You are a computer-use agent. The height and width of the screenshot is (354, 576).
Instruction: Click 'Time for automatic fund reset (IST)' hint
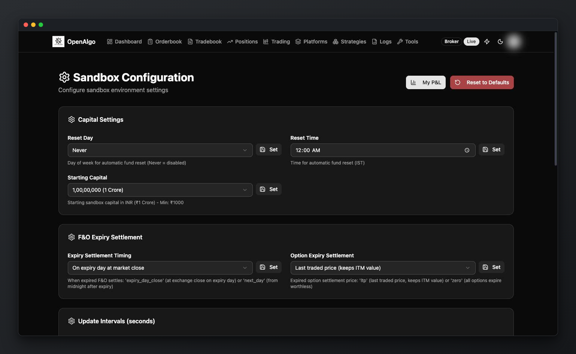[x=328, y=163]
